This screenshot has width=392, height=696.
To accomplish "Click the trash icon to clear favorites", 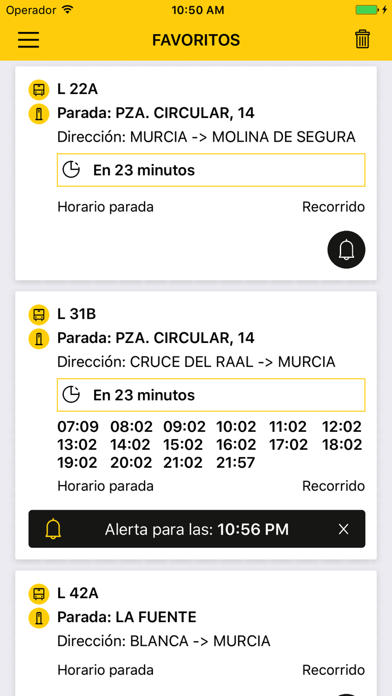I will pos(362,40).
